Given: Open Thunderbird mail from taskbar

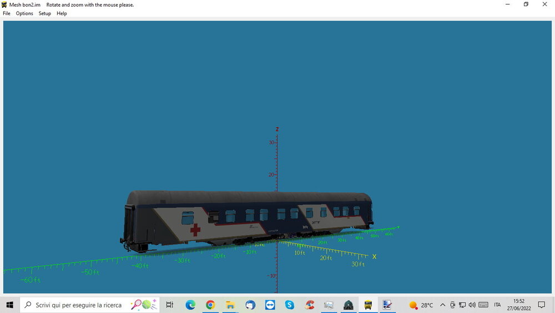Looking at the screenshot, I should [250, 305].
